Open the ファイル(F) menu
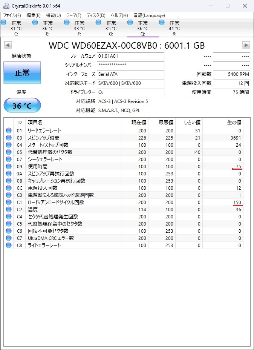254x350 pixels. click(x=12, y=15)
